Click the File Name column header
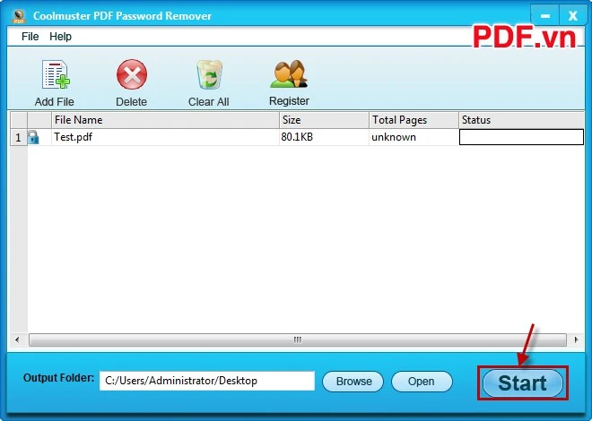This screenshot has width=592, height=421. [165, 120]
